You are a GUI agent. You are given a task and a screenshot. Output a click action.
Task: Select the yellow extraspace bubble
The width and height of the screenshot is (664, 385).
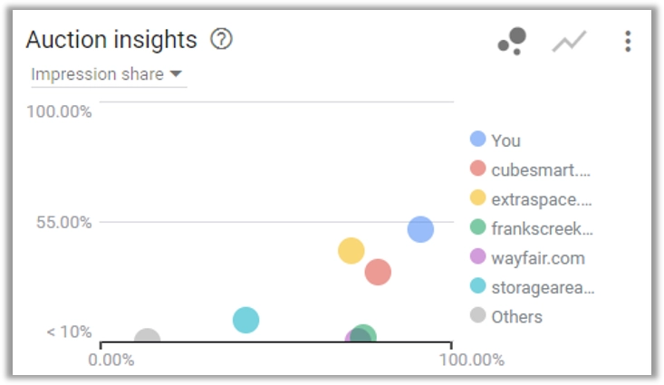[x=351, y=251]
